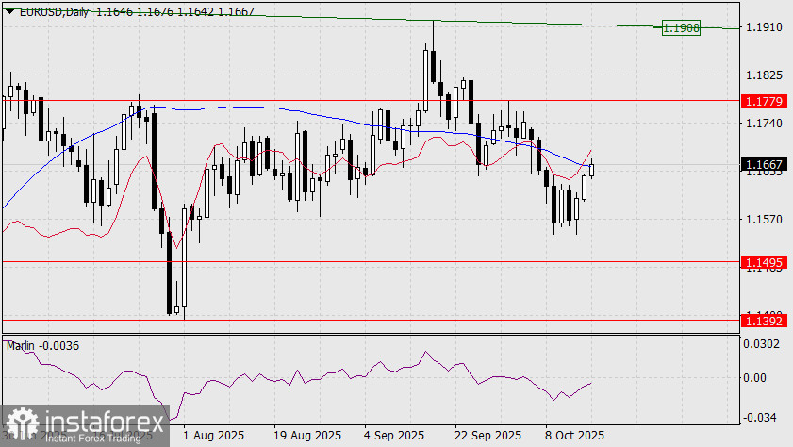Click the red 1.1392 level label

pos(764,321)
